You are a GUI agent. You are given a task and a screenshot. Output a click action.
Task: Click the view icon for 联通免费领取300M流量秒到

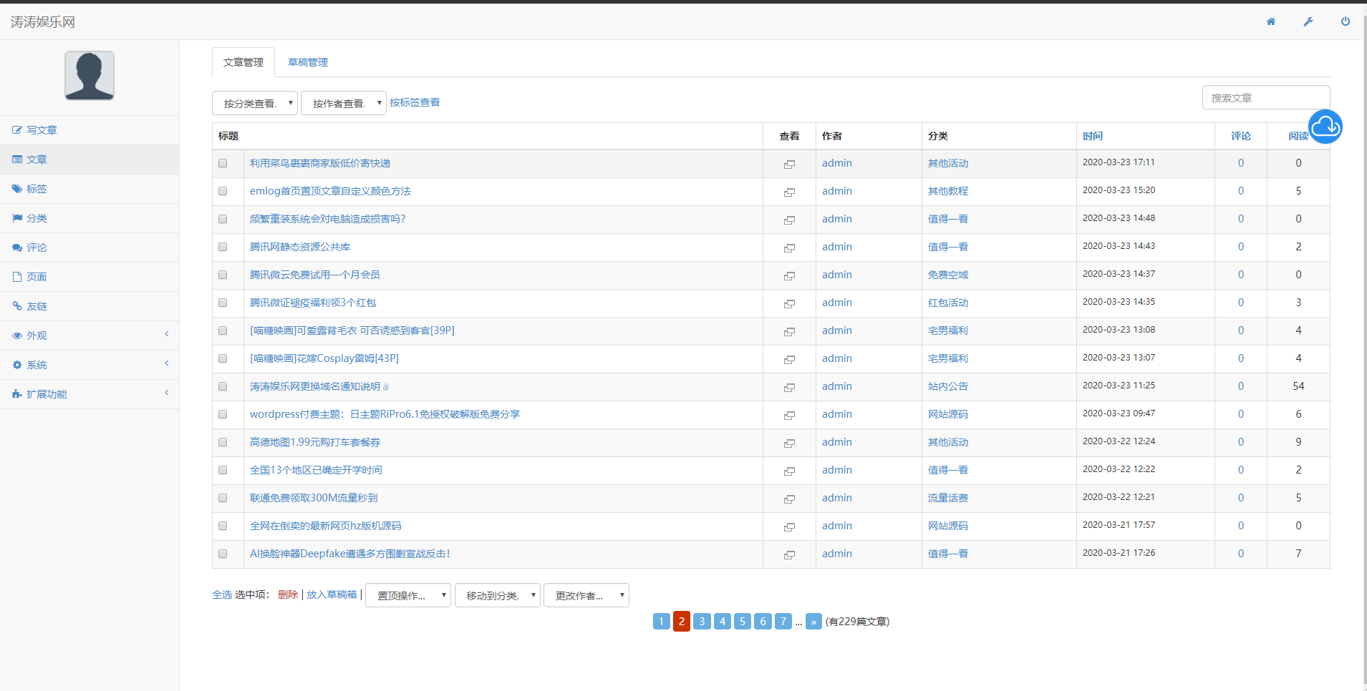click(x=789, y=499)
